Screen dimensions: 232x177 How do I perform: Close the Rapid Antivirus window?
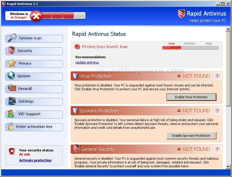pyautogui.click(x=228, y=4)
